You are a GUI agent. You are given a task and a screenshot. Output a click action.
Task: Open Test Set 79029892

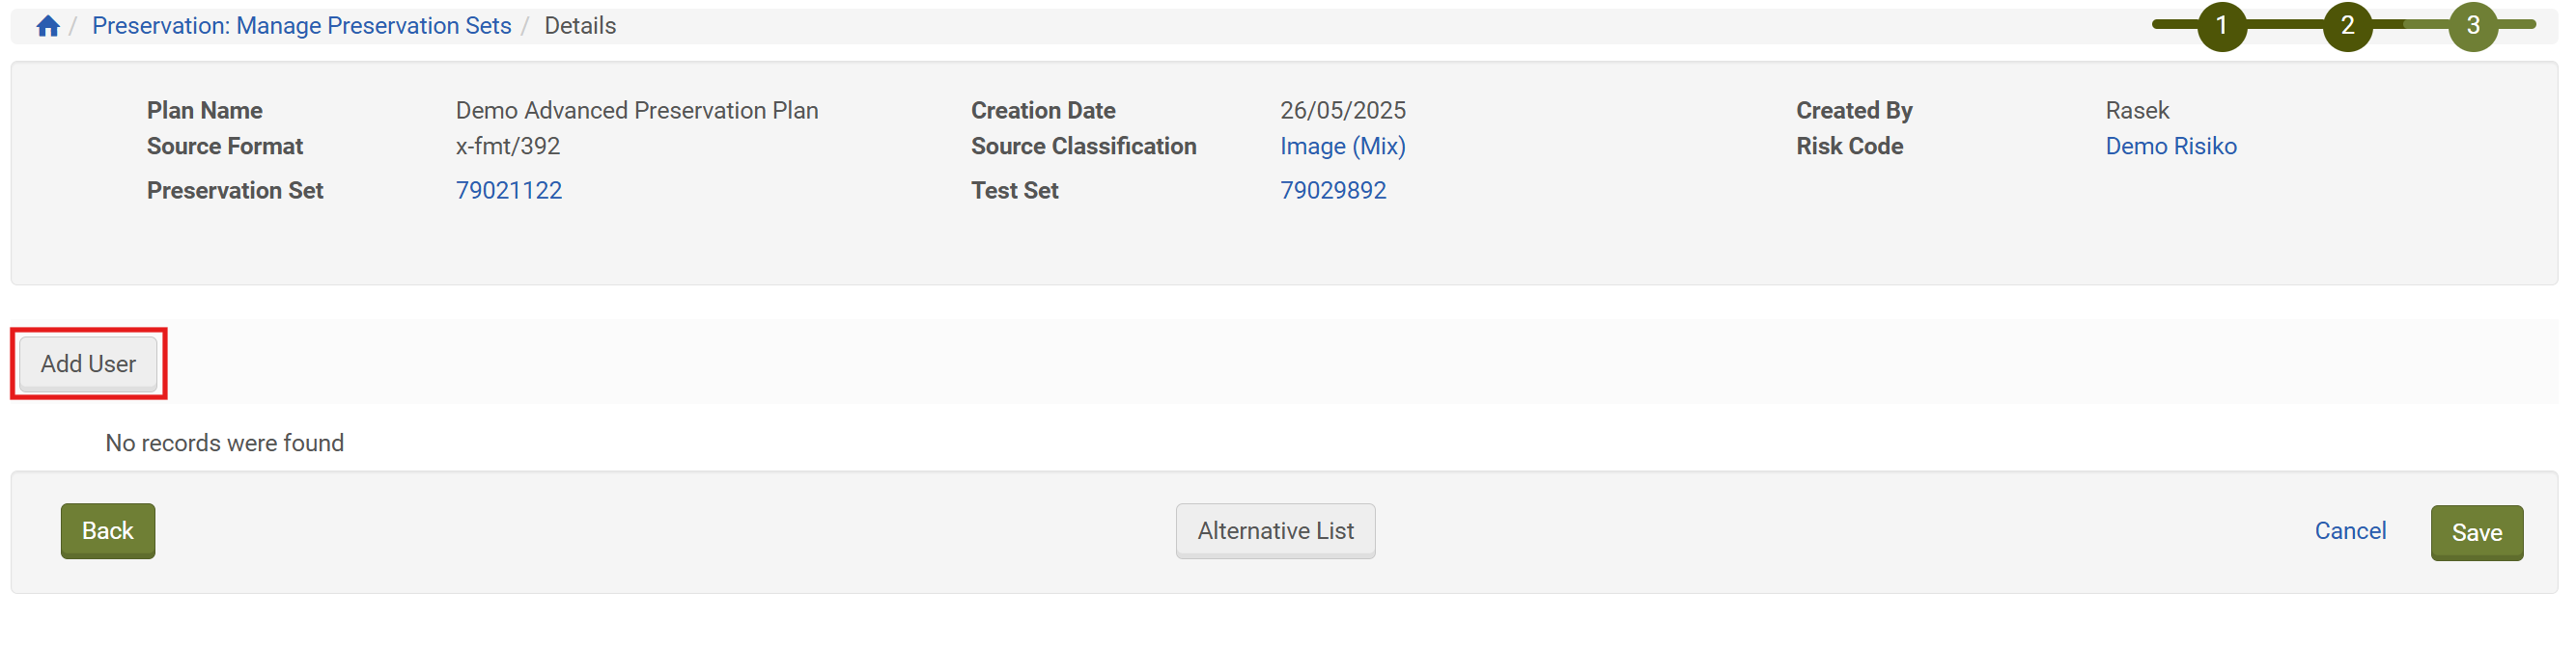click(1332, 191)
